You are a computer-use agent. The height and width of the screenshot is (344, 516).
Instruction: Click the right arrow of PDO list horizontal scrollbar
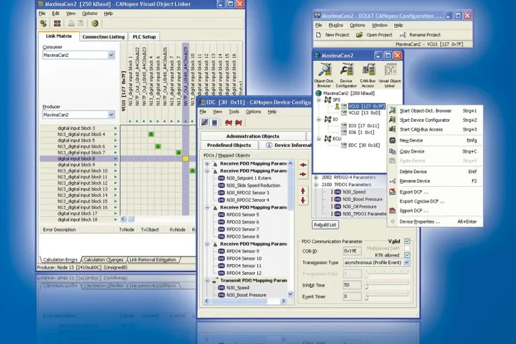[283, 301]
